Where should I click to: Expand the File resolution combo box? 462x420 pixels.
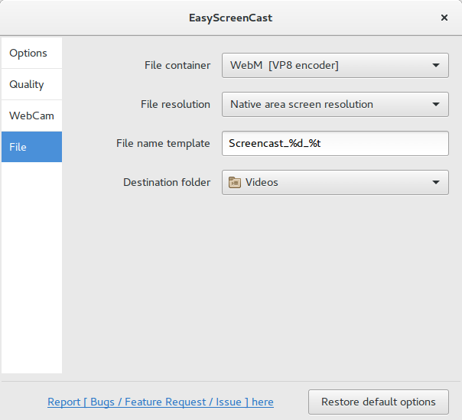pyautogui.click(x=335, y=104)
